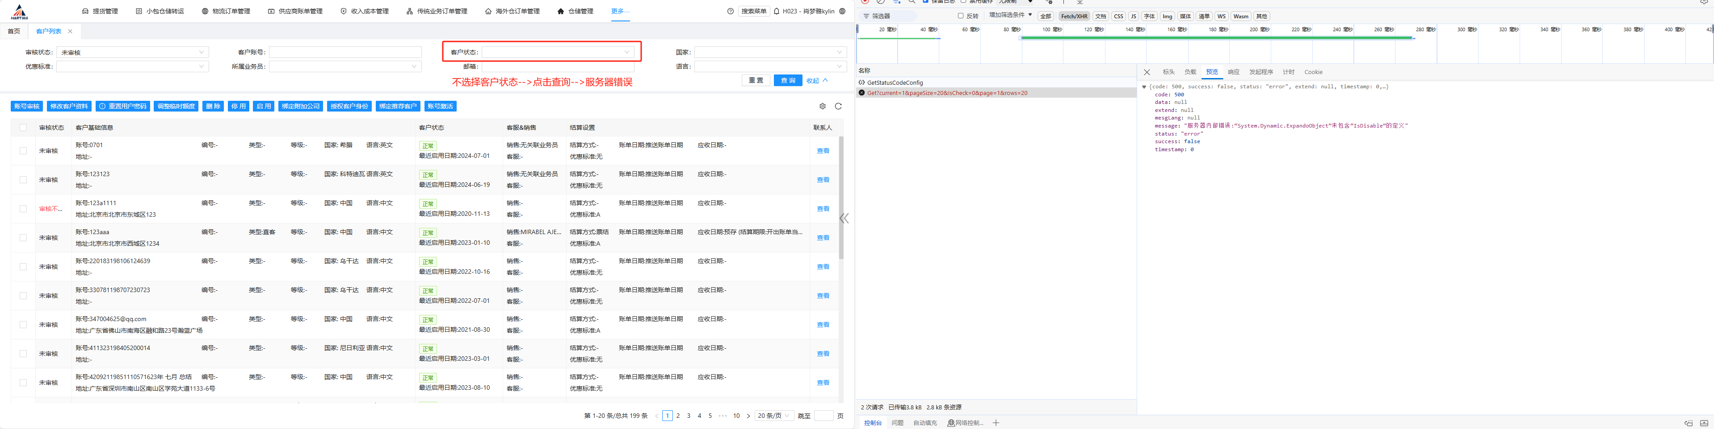Switch to the 响应 tab in DevTools
The height and width of the screenshot is (429, 1714).
pos(1233,72)
